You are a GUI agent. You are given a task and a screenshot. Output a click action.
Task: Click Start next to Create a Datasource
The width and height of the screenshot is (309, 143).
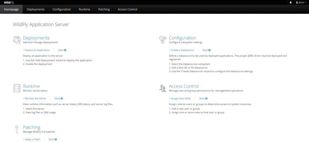click(206, 50)
